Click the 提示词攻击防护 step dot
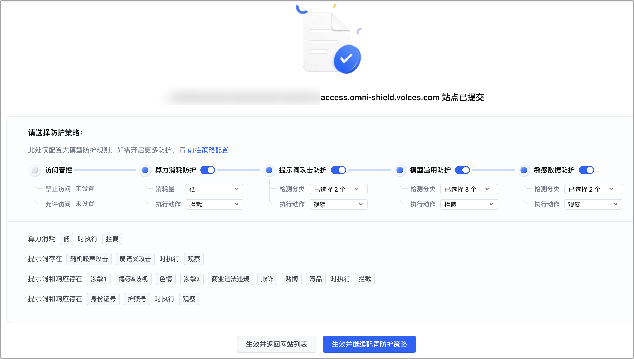634x359 pixels. [x=269, y=170]
